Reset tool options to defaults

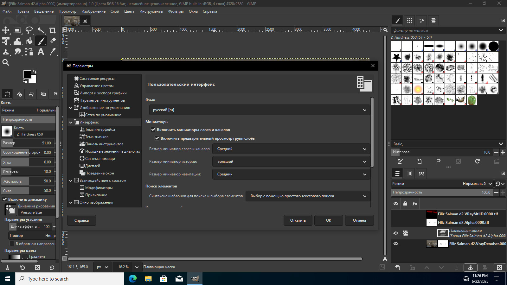(52, 268)
